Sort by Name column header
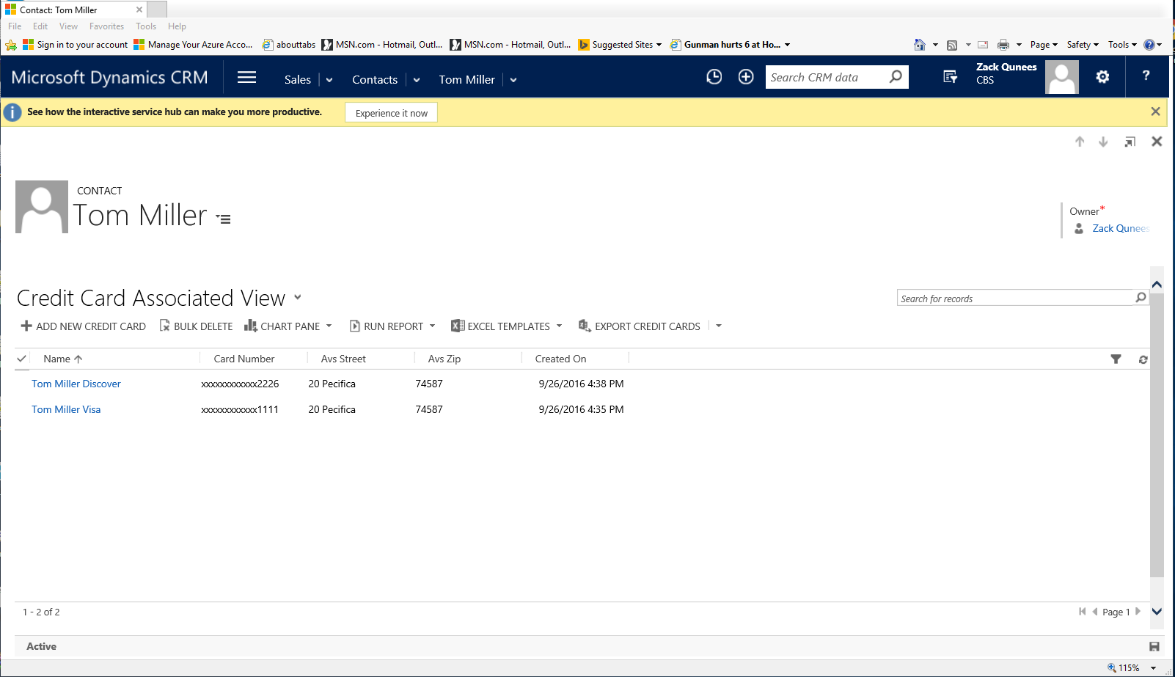The width and height of the screenshot is (1175, 677). point(57,359)
